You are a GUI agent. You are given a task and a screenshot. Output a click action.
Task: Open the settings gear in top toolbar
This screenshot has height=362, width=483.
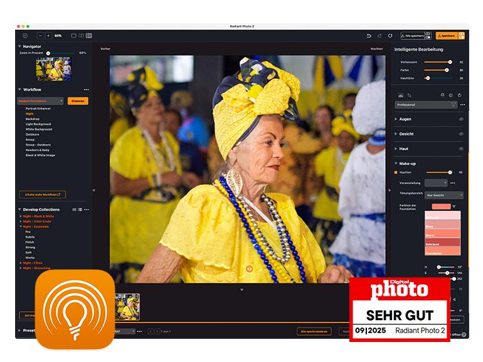pos(25,36)
